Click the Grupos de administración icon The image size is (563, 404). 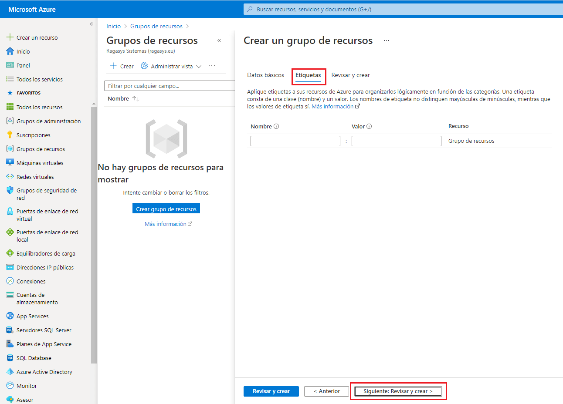[x=10, y=121]
